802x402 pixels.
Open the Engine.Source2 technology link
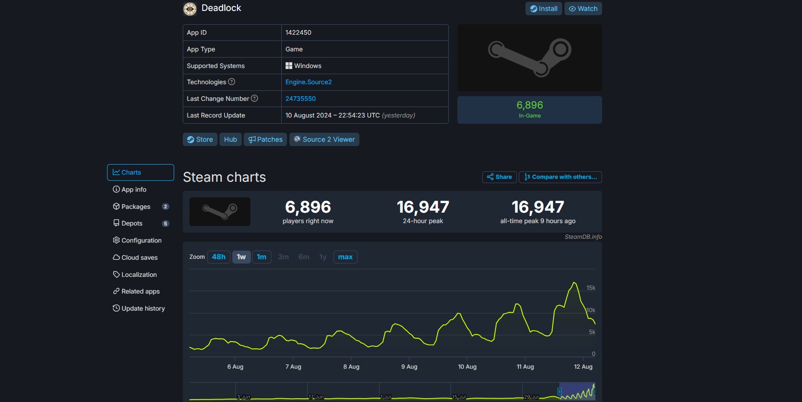pyautogui.click(x=308, y=82)
